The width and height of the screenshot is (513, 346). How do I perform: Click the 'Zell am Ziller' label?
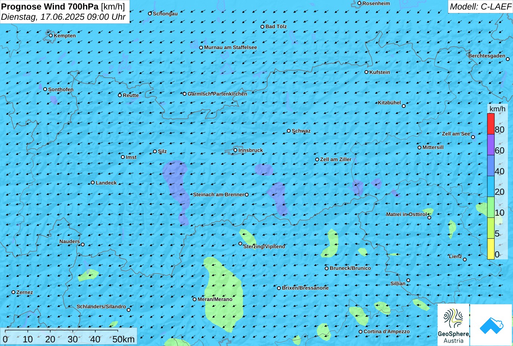click(x=336, y=159)
